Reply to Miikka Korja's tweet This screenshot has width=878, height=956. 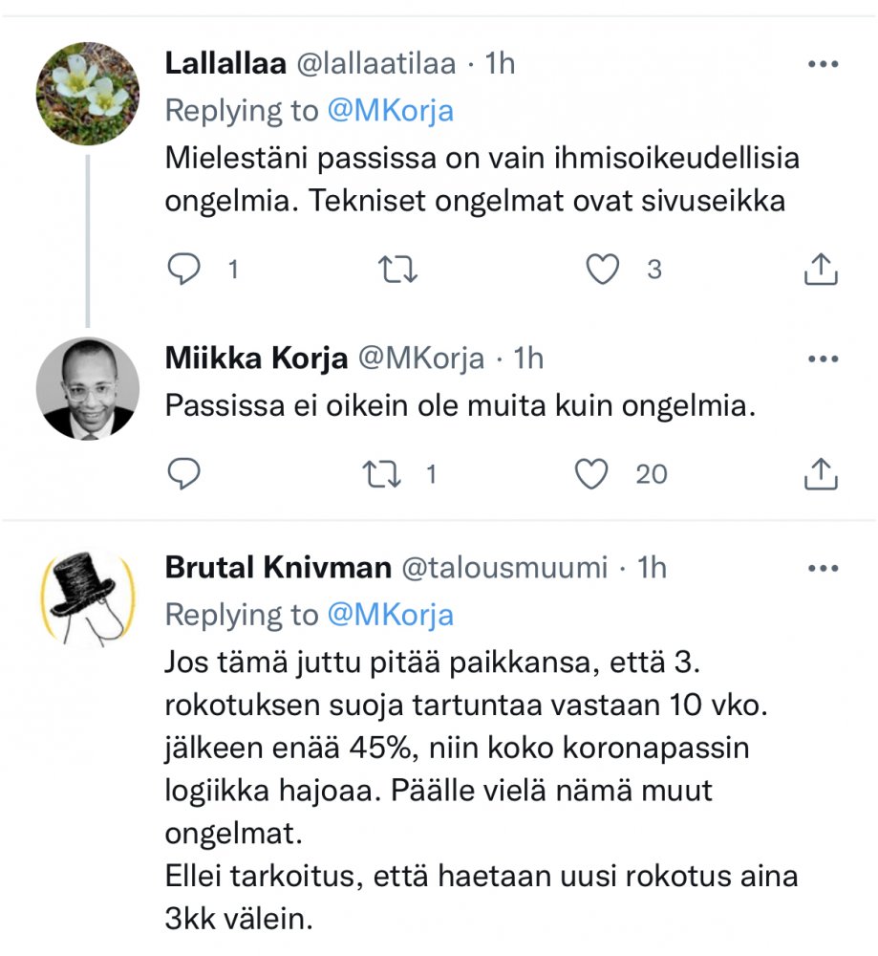point(183,473)
